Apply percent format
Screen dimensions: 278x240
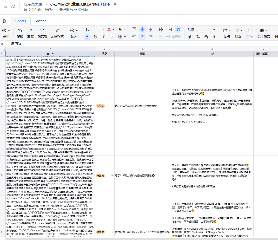tap(198, 37)
